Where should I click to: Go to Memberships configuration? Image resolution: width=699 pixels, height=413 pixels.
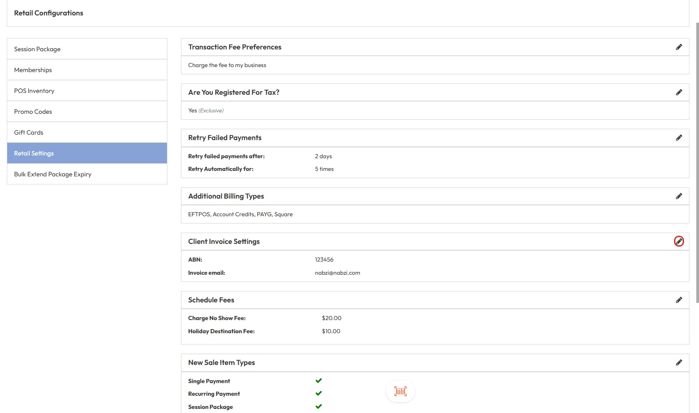click(x=33, y=70)
